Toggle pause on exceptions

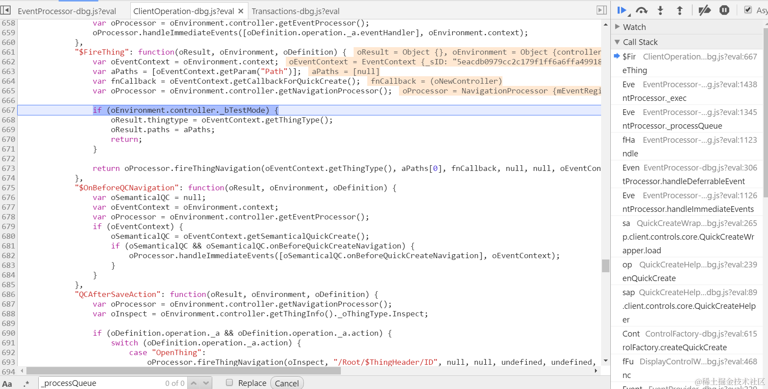point(724,10)
